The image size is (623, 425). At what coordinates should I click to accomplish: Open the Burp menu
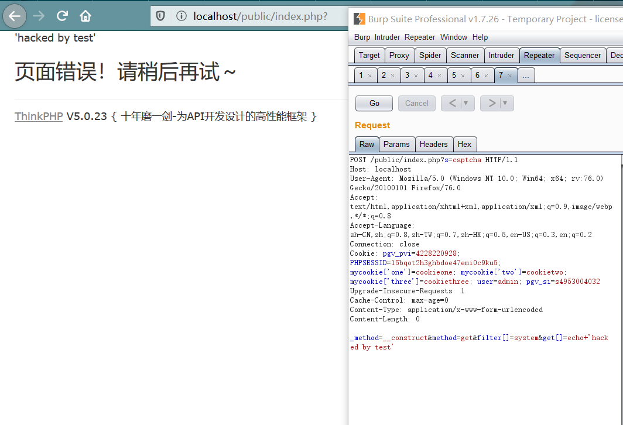click(362, 37)
